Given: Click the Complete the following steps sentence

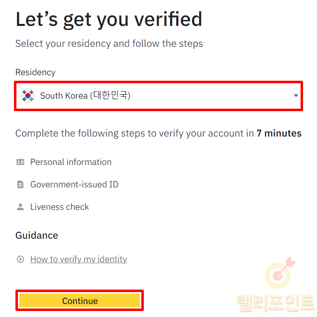Looking at the screenshot, I should [134, 133].
